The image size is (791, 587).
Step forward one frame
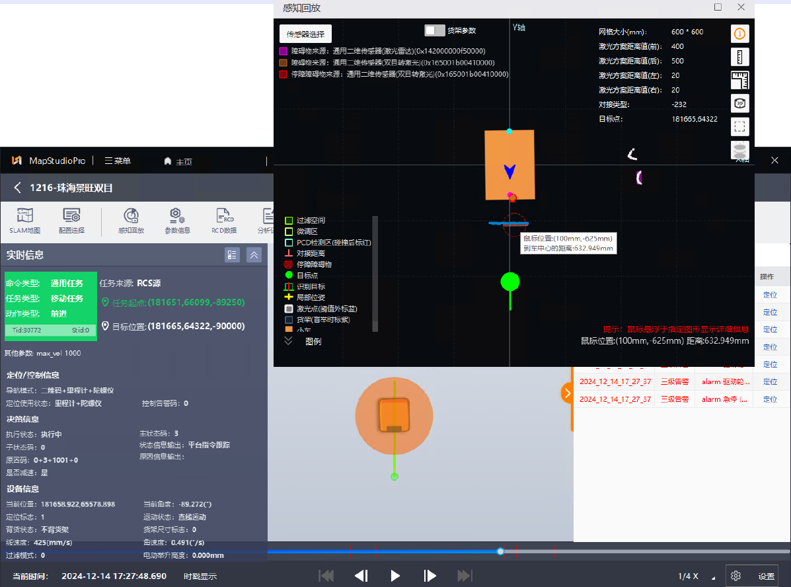pyautogui.click(x=430, y=576)
